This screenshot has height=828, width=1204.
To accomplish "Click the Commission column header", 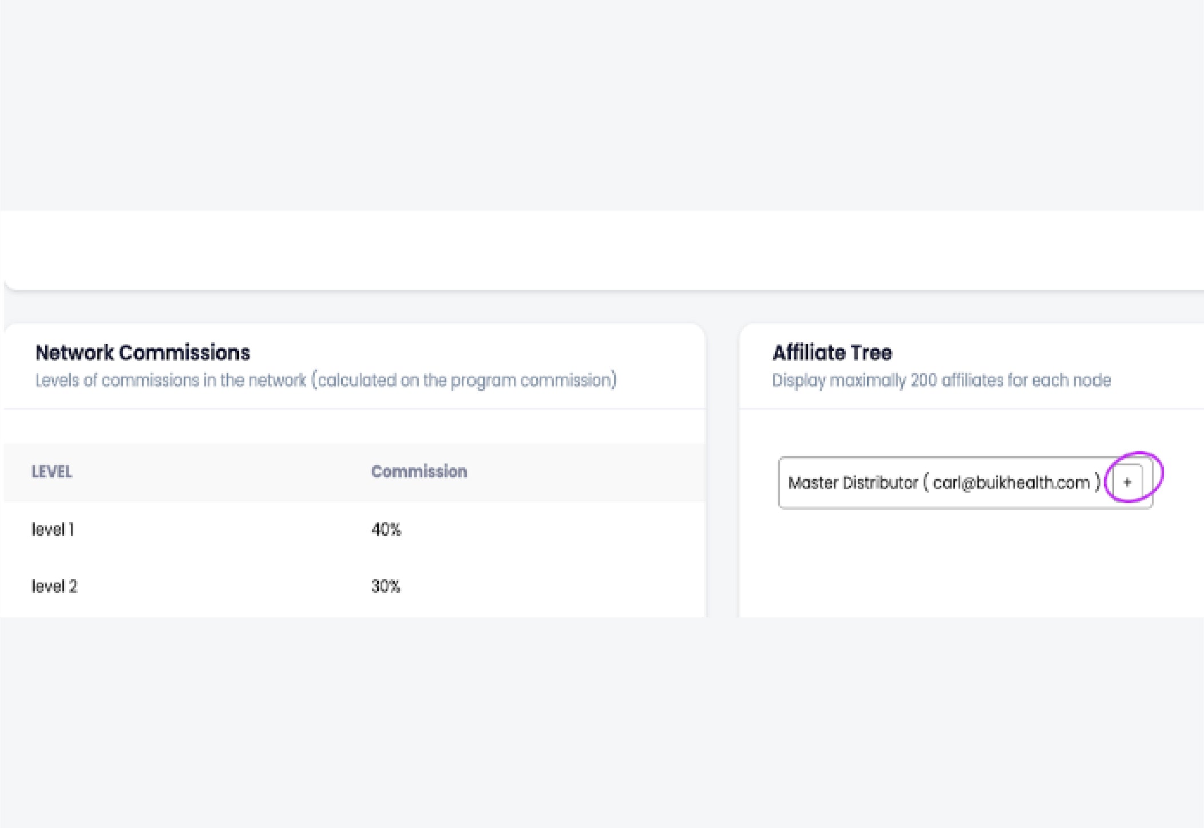I will coord(419,472).
